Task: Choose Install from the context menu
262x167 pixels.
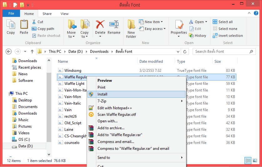Action: pos(136,94)
